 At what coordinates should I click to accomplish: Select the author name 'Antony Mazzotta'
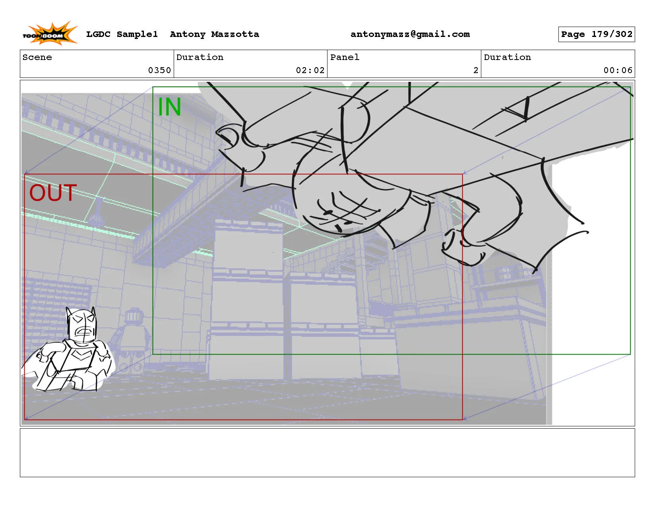(215, 34)
